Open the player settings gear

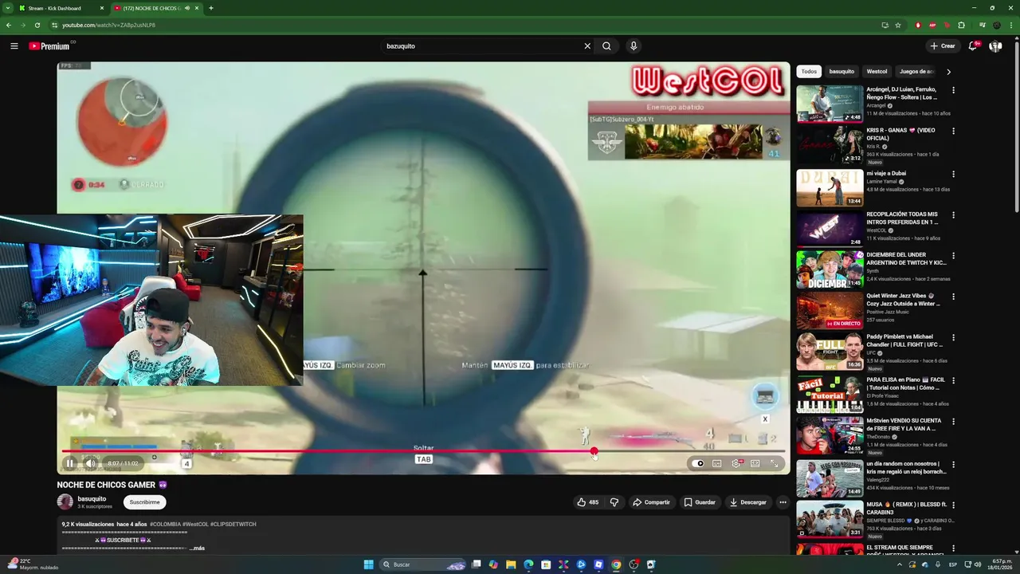736,463
